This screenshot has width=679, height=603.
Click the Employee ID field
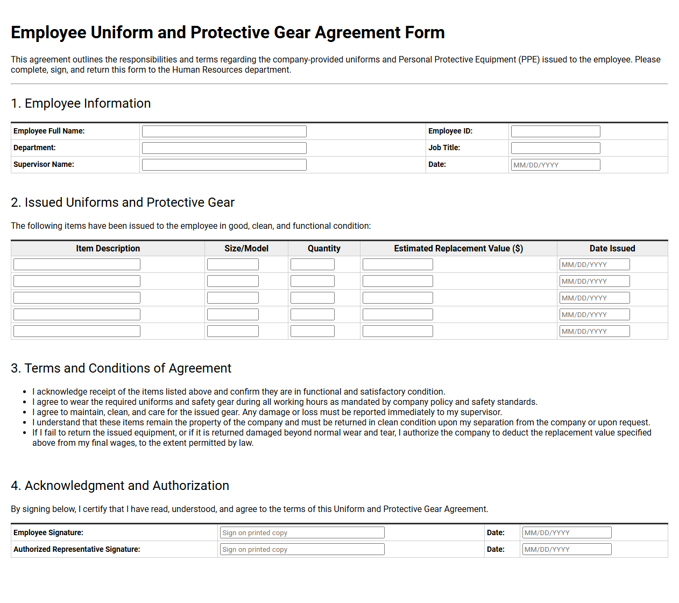click(555, 131)
